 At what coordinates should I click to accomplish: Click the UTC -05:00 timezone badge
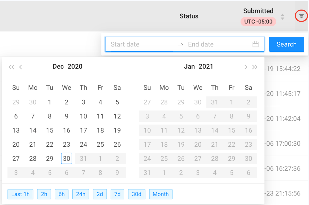[x=258, y=22]
